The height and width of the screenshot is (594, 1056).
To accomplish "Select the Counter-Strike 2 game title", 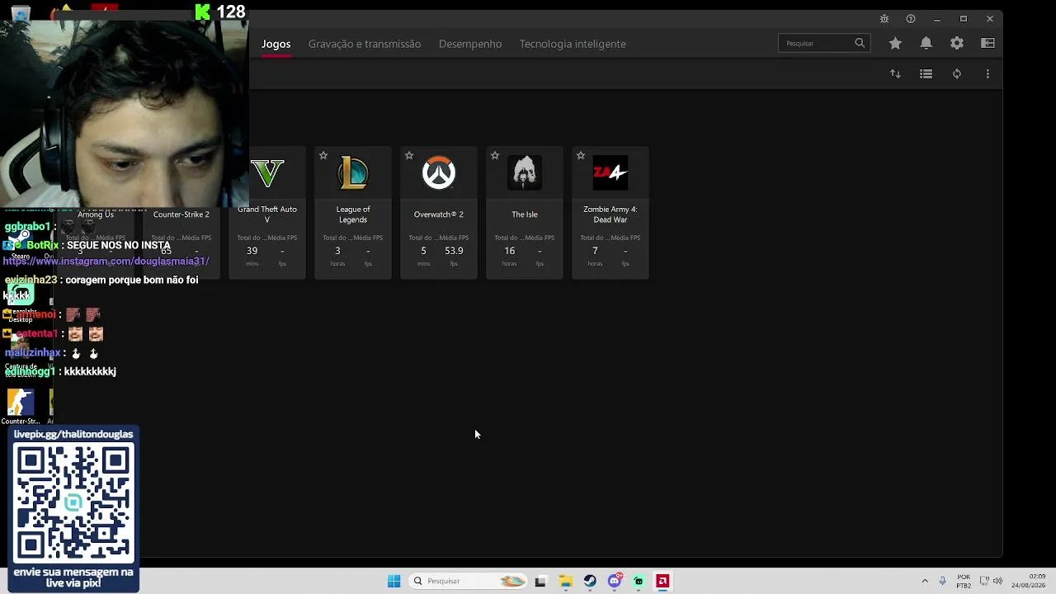I will click(x=181, y=214).
